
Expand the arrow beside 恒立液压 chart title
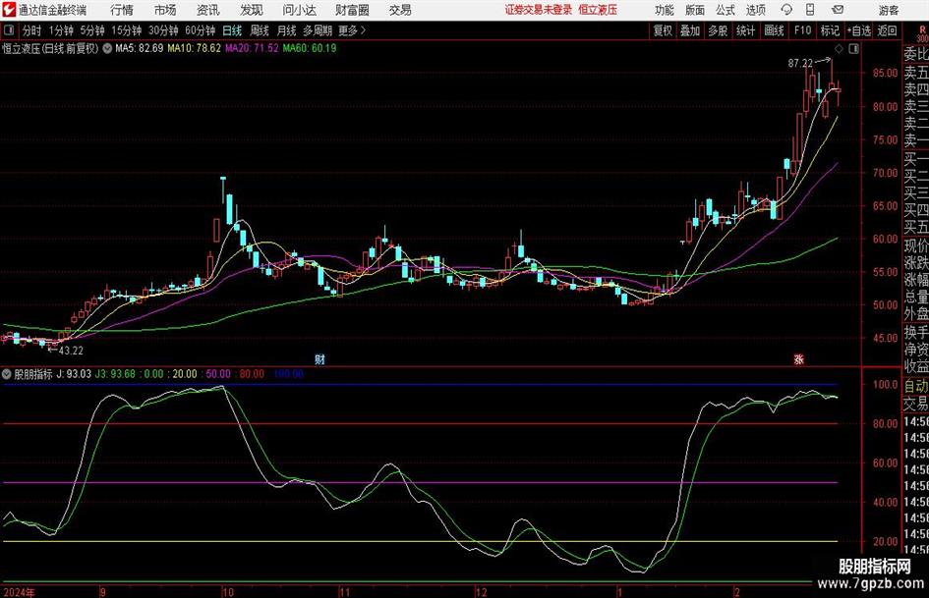[107, 48]
